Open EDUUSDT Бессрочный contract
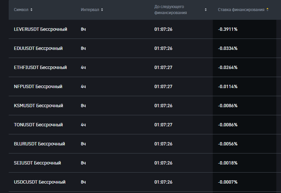281x193 pixels. coord(38,48)
